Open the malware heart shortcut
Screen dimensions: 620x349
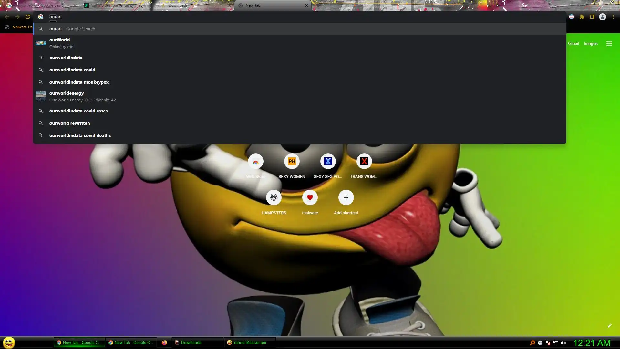tap(310, 197)
